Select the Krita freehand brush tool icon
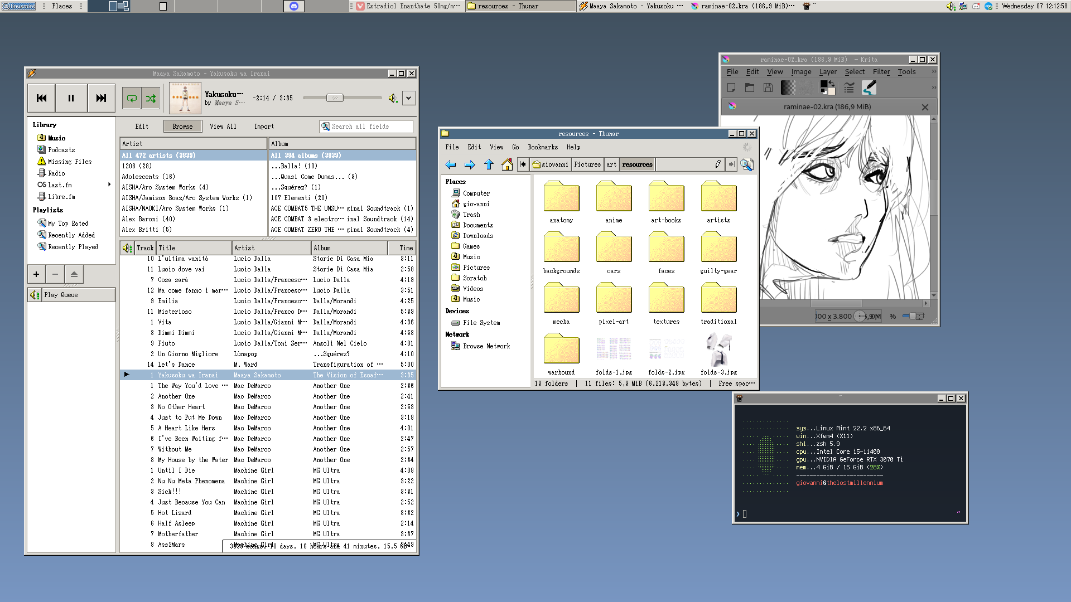 869,88
